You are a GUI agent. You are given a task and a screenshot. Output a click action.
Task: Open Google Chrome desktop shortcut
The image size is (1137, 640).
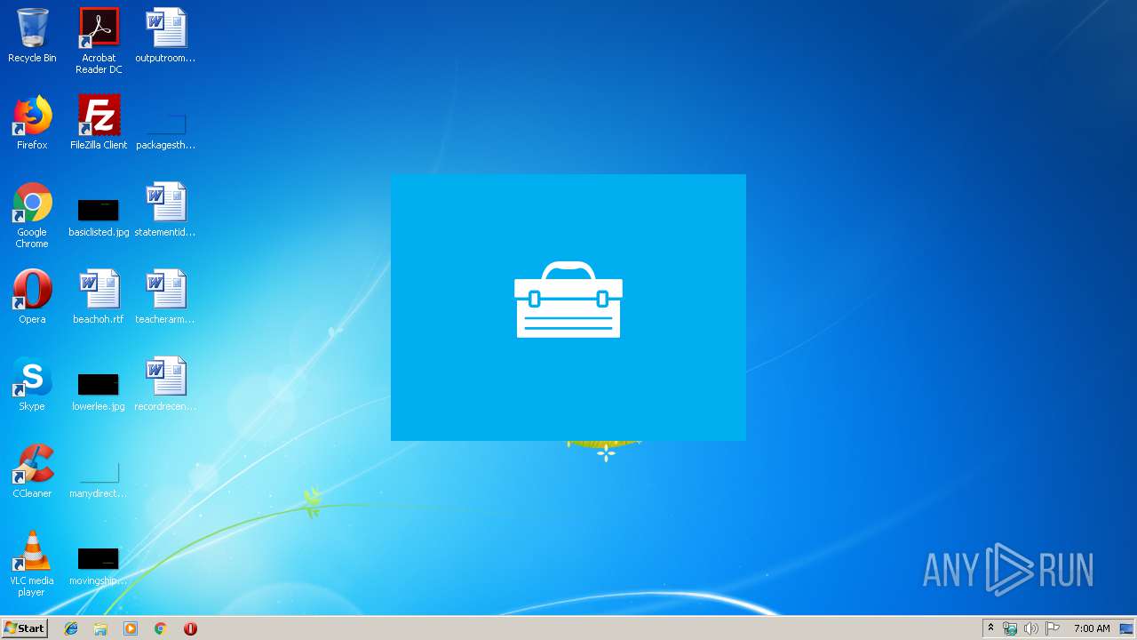(32, 215)
